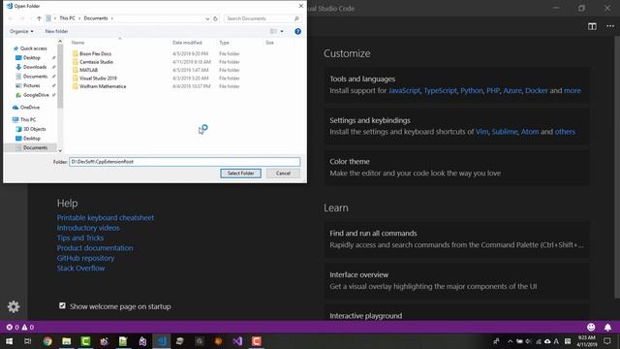Select the Visual Studio 2019 folder row
The width and height of the screenshot is (620, 349).
(156, 79)
